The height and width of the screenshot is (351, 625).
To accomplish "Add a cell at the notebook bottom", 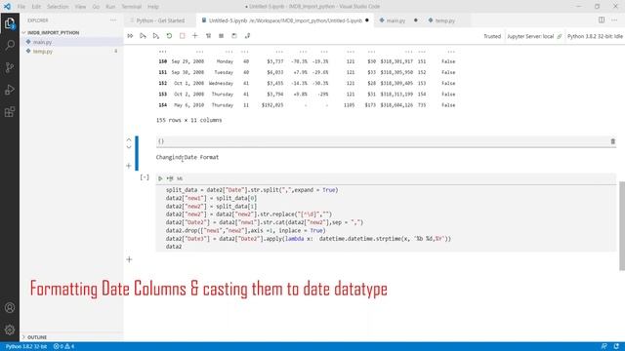I will 129,259.
